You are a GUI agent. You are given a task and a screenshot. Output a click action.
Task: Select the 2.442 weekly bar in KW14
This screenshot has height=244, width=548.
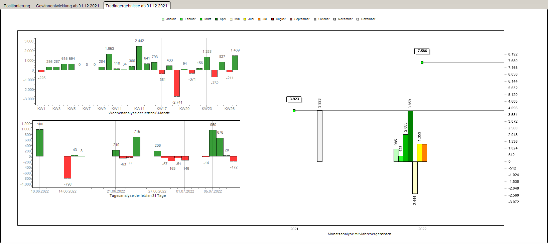pos(139,58)
